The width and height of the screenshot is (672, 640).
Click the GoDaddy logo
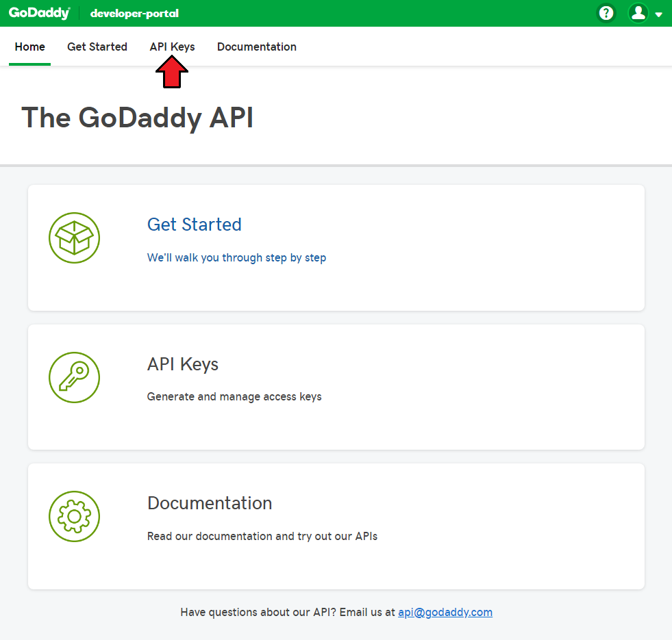click(x=39, y=13)
